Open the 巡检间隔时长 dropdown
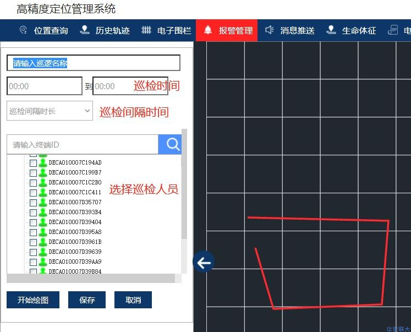The image size is (411, 332). [50, 111]
